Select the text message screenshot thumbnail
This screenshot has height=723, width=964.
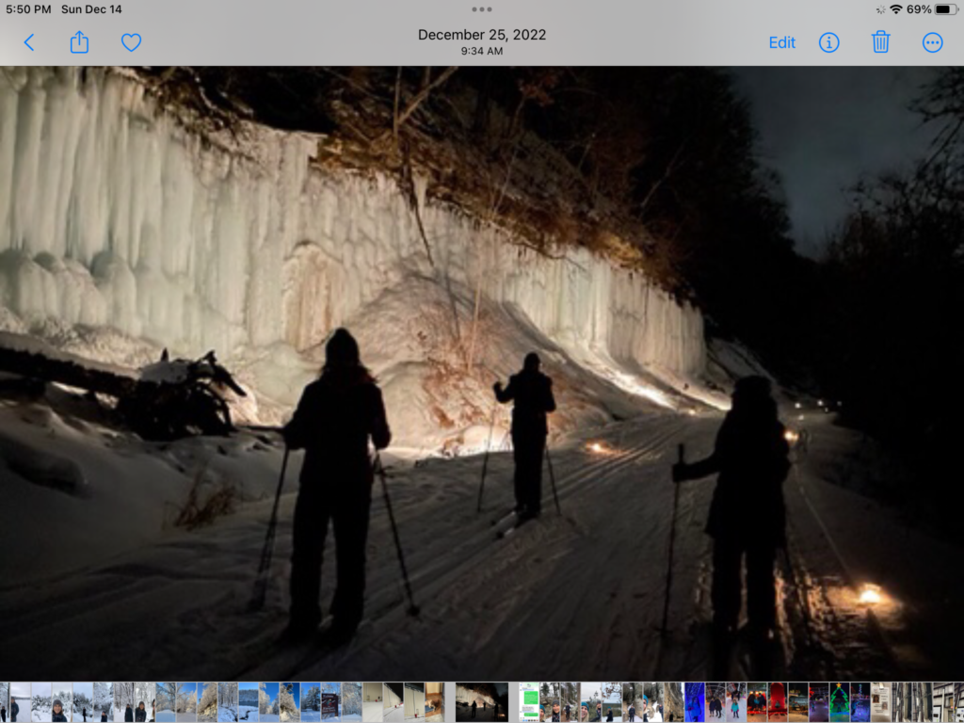point(528,702)
